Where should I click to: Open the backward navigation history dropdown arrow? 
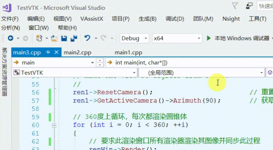coord(18,38)
